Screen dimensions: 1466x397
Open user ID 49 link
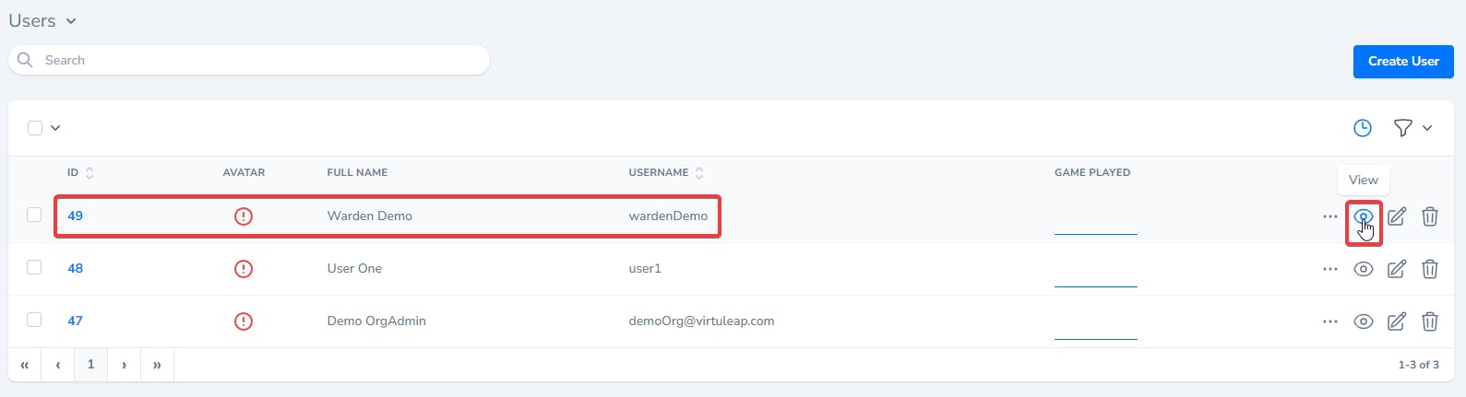click(75, 216)
